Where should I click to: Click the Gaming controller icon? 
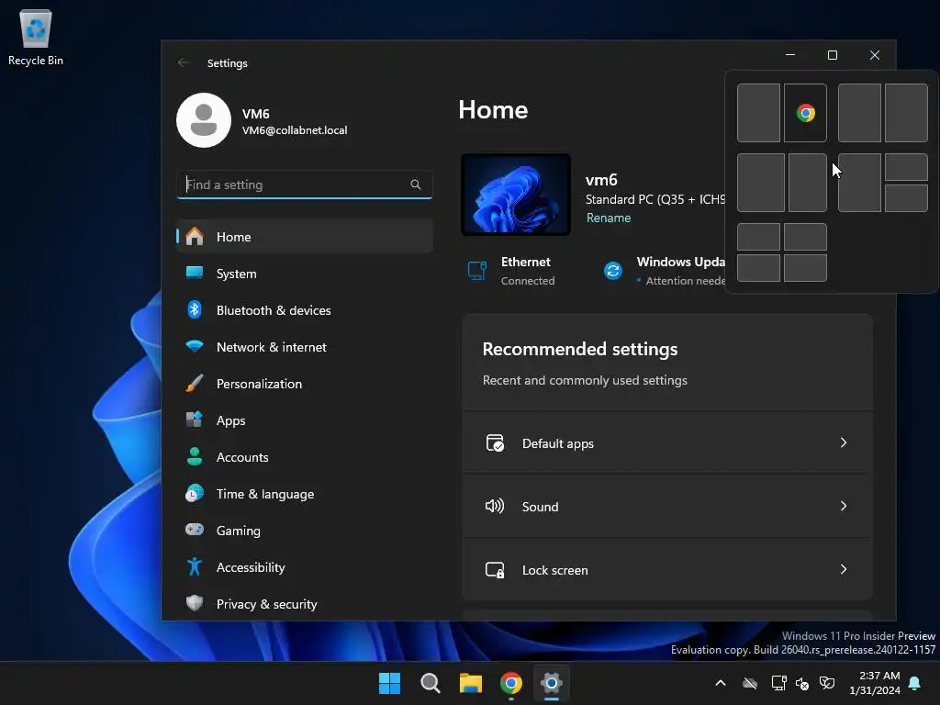pos(195,530)
